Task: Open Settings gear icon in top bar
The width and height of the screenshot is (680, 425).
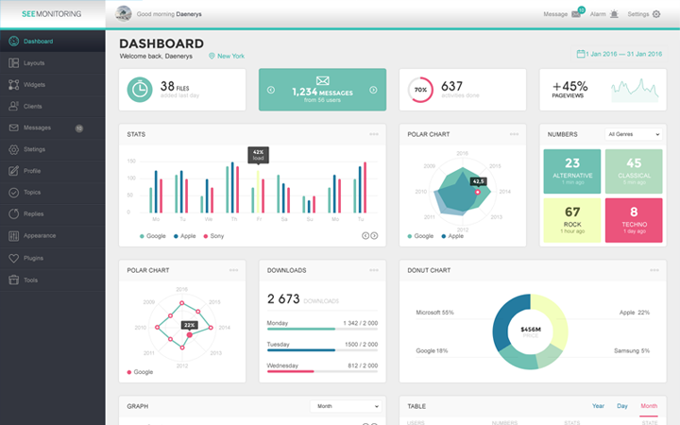Action: pyautogui.click(x=656, y=14)
